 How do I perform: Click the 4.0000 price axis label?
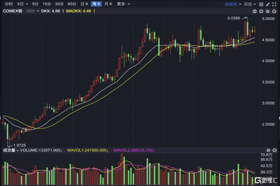268,61
